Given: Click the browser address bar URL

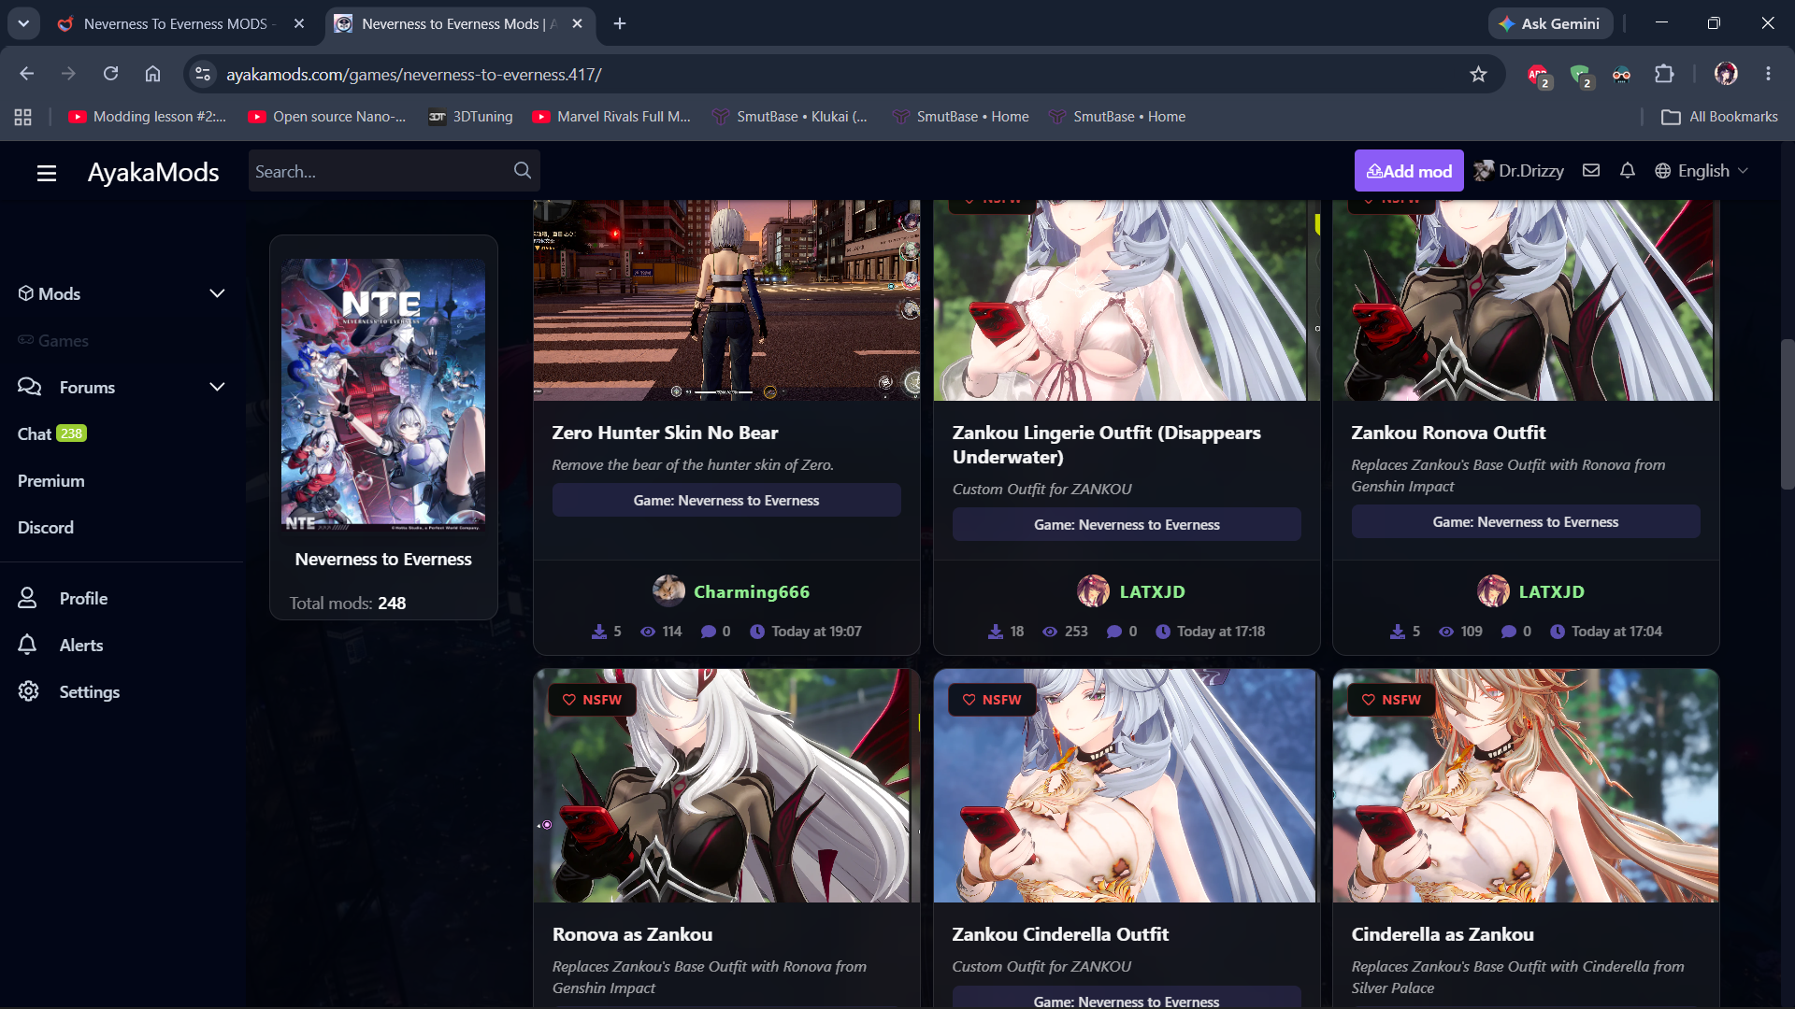Looking at the screenshot, I should click(413, 74).
